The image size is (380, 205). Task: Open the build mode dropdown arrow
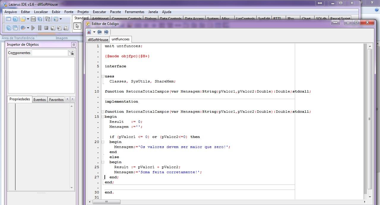click(x=28, y=28)
